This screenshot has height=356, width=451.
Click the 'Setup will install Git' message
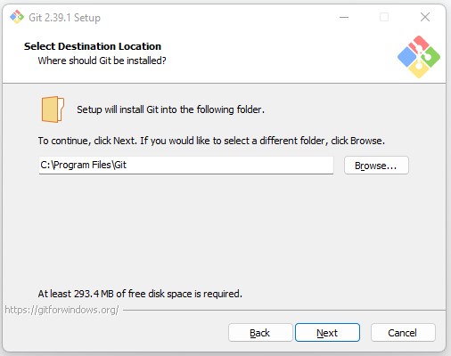click(x=170, y=109)
